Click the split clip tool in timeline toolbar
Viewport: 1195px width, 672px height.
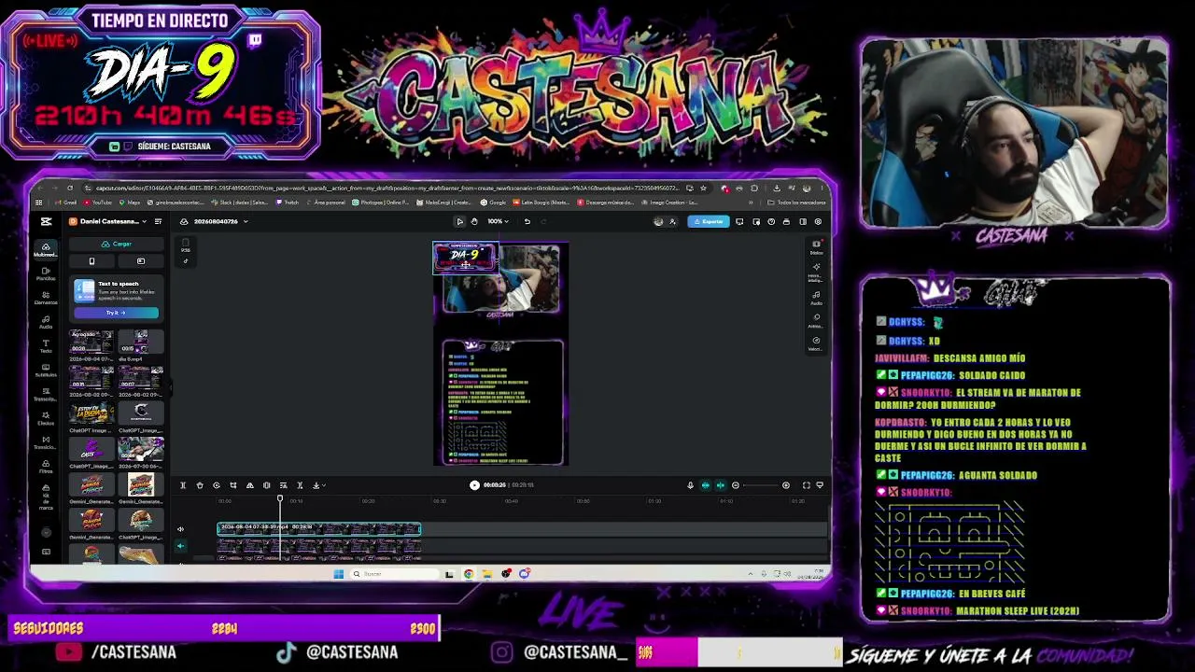(183, 485)
